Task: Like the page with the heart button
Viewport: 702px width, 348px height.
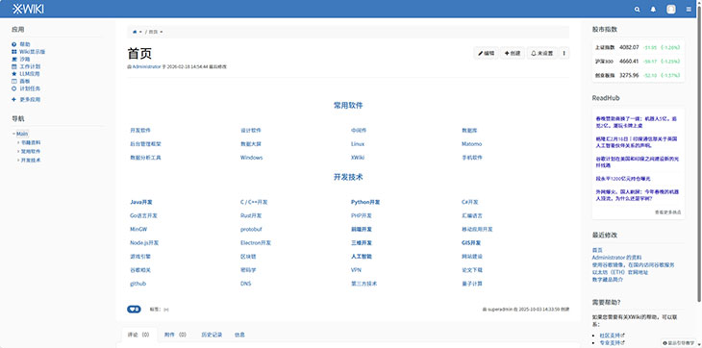Action: [134, 310]
